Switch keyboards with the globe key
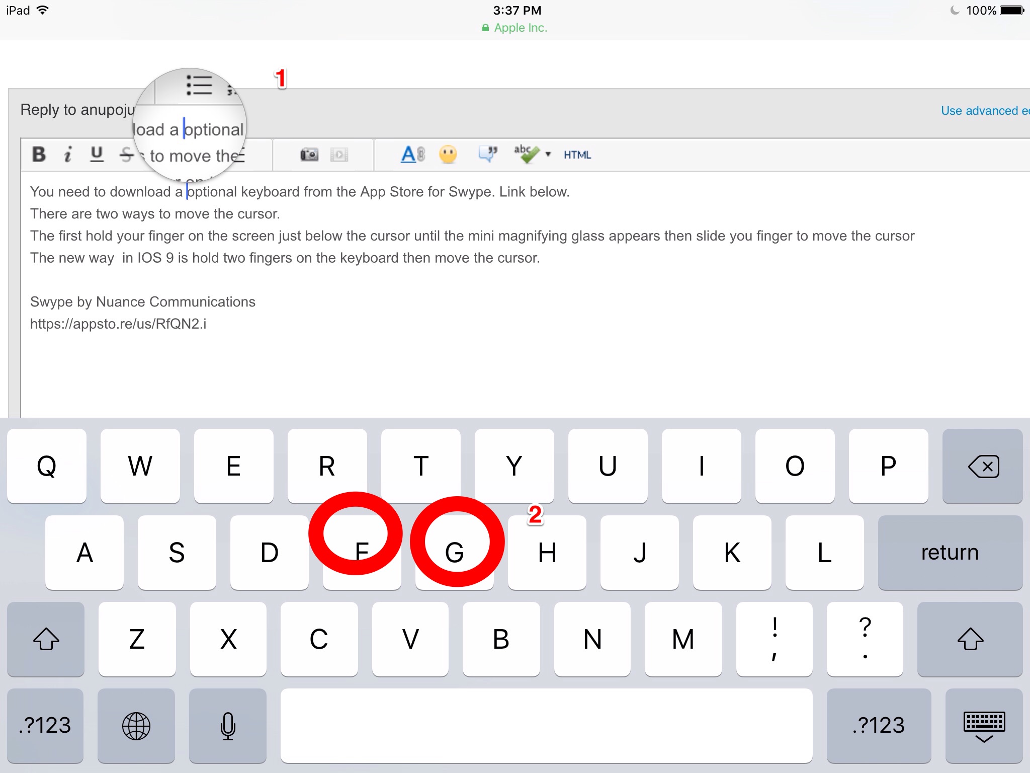 click(x=136, y=725)
